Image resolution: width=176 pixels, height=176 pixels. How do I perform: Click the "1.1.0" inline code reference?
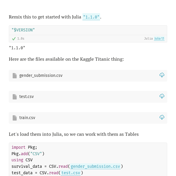pyautogui.click(x=91, y=17)
